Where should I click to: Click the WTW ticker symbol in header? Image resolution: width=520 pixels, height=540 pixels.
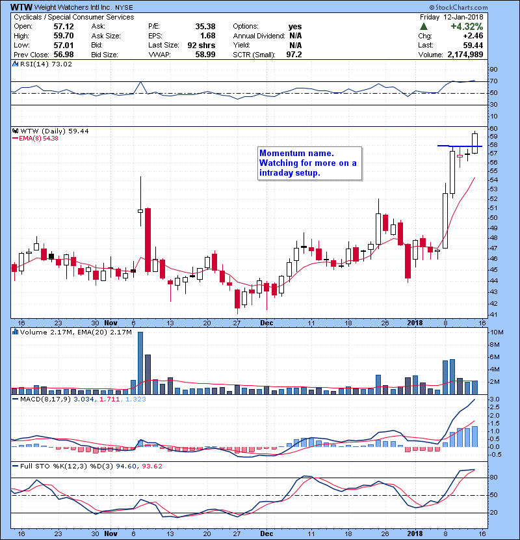[21, 7]
